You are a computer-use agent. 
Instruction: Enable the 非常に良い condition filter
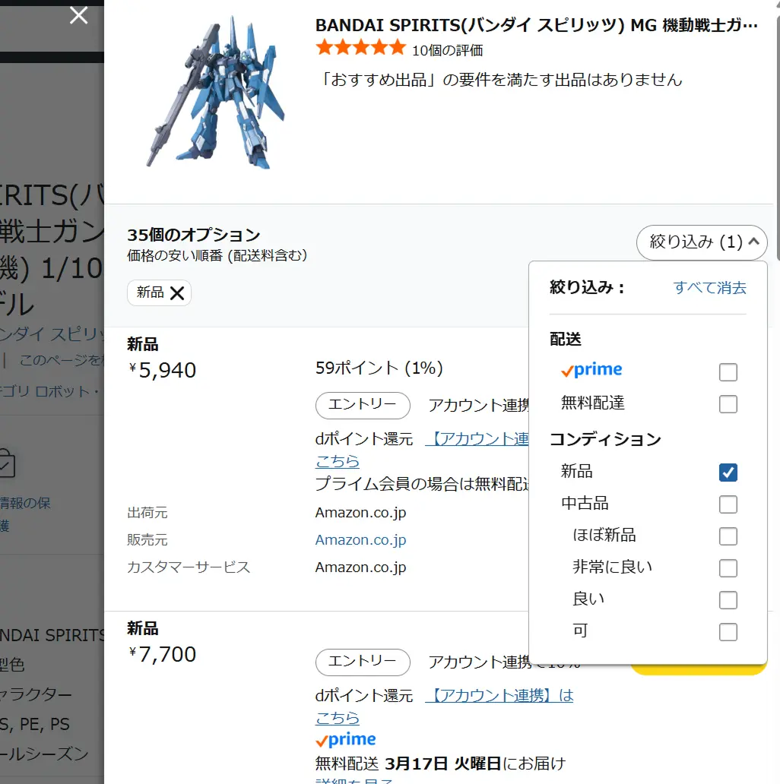tap(728, 567)
